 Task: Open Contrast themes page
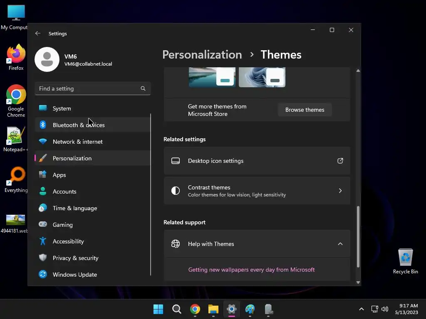pyautogui.click(x=257, y=191)
